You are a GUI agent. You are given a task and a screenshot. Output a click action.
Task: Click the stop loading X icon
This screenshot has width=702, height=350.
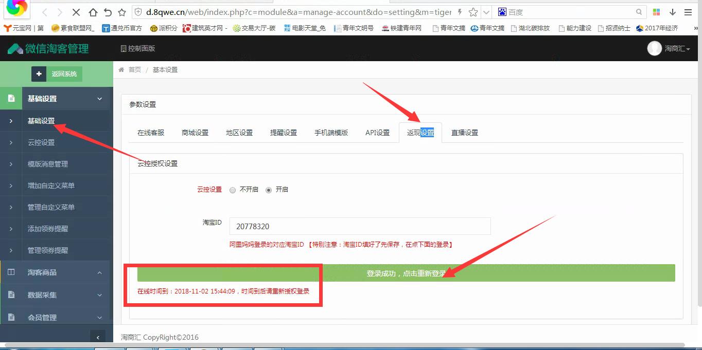point(76,12)
